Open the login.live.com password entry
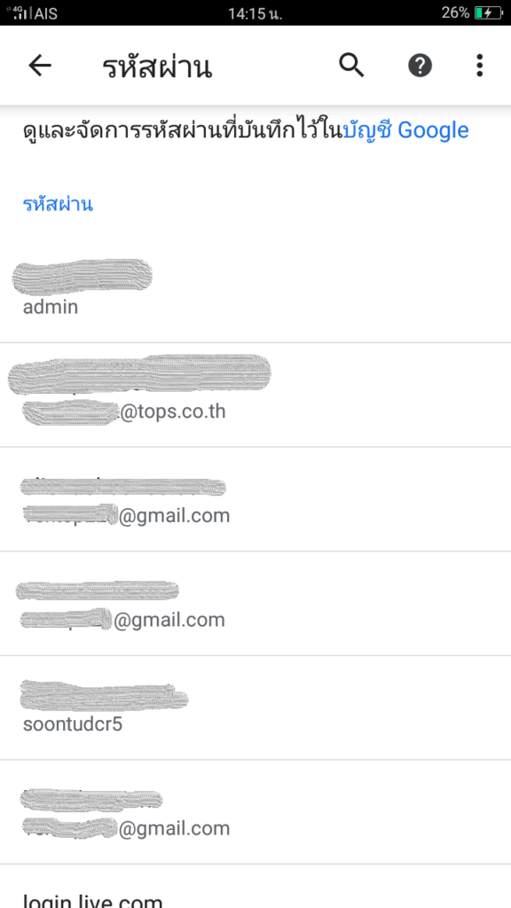This screenshot has width=511, height=908. [255, 887]
